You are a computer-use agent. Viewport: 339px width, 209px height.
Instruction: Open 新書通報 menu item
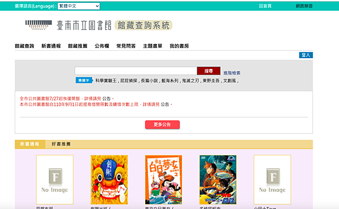(x=51, y=46)
